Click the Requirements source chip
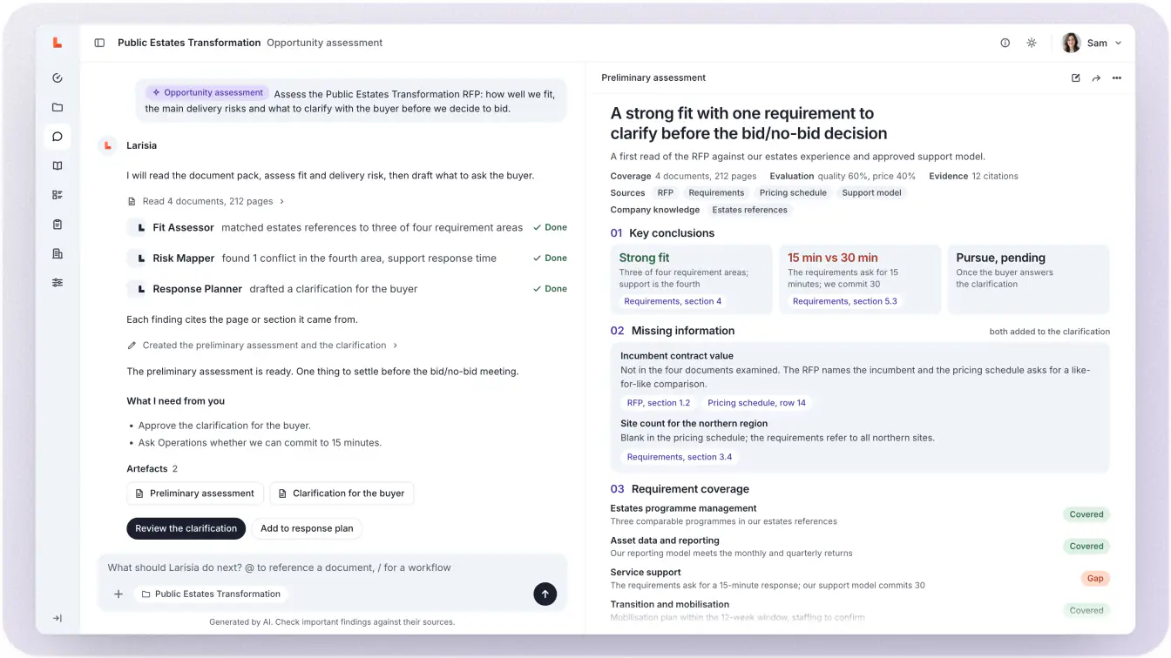 coord(716,193)
